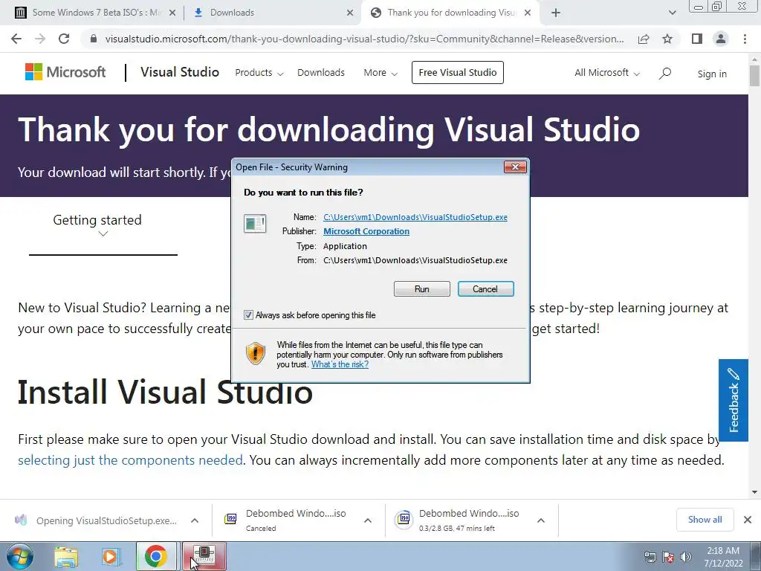
Task: Expand the More menu
Action: (380, 73)
